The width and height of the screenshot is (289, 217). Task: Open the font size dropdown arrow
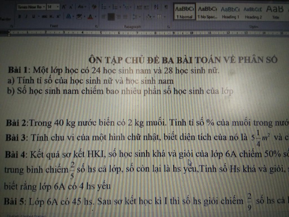click(58, 7)
